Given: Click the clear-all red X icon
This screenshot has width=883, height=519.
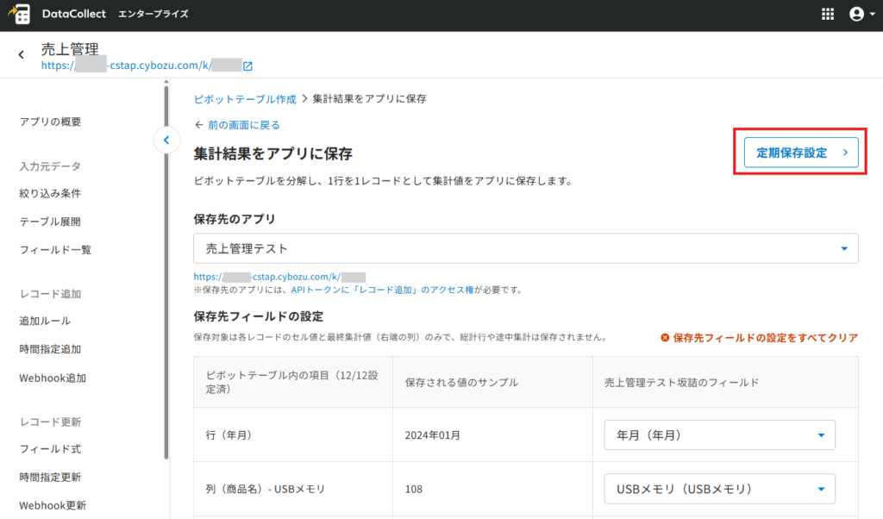Looking at the screenshot, I should click(x=665, y=338).
